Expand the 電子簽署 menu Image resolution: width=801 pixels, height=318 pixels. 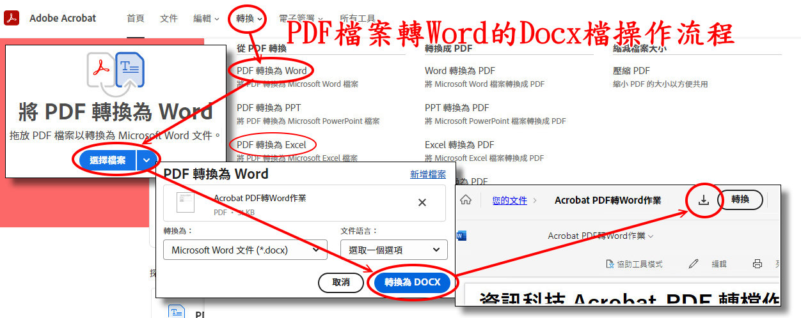pos(301,19)
